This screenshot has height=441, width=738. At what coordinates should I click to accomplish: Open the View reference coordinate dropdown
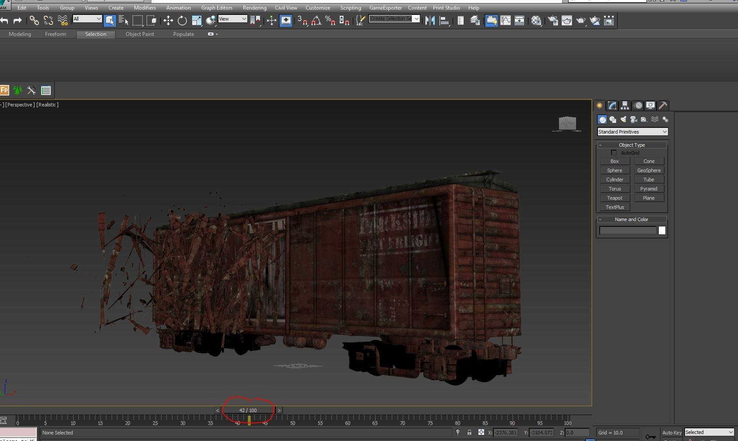pos(232,19)
